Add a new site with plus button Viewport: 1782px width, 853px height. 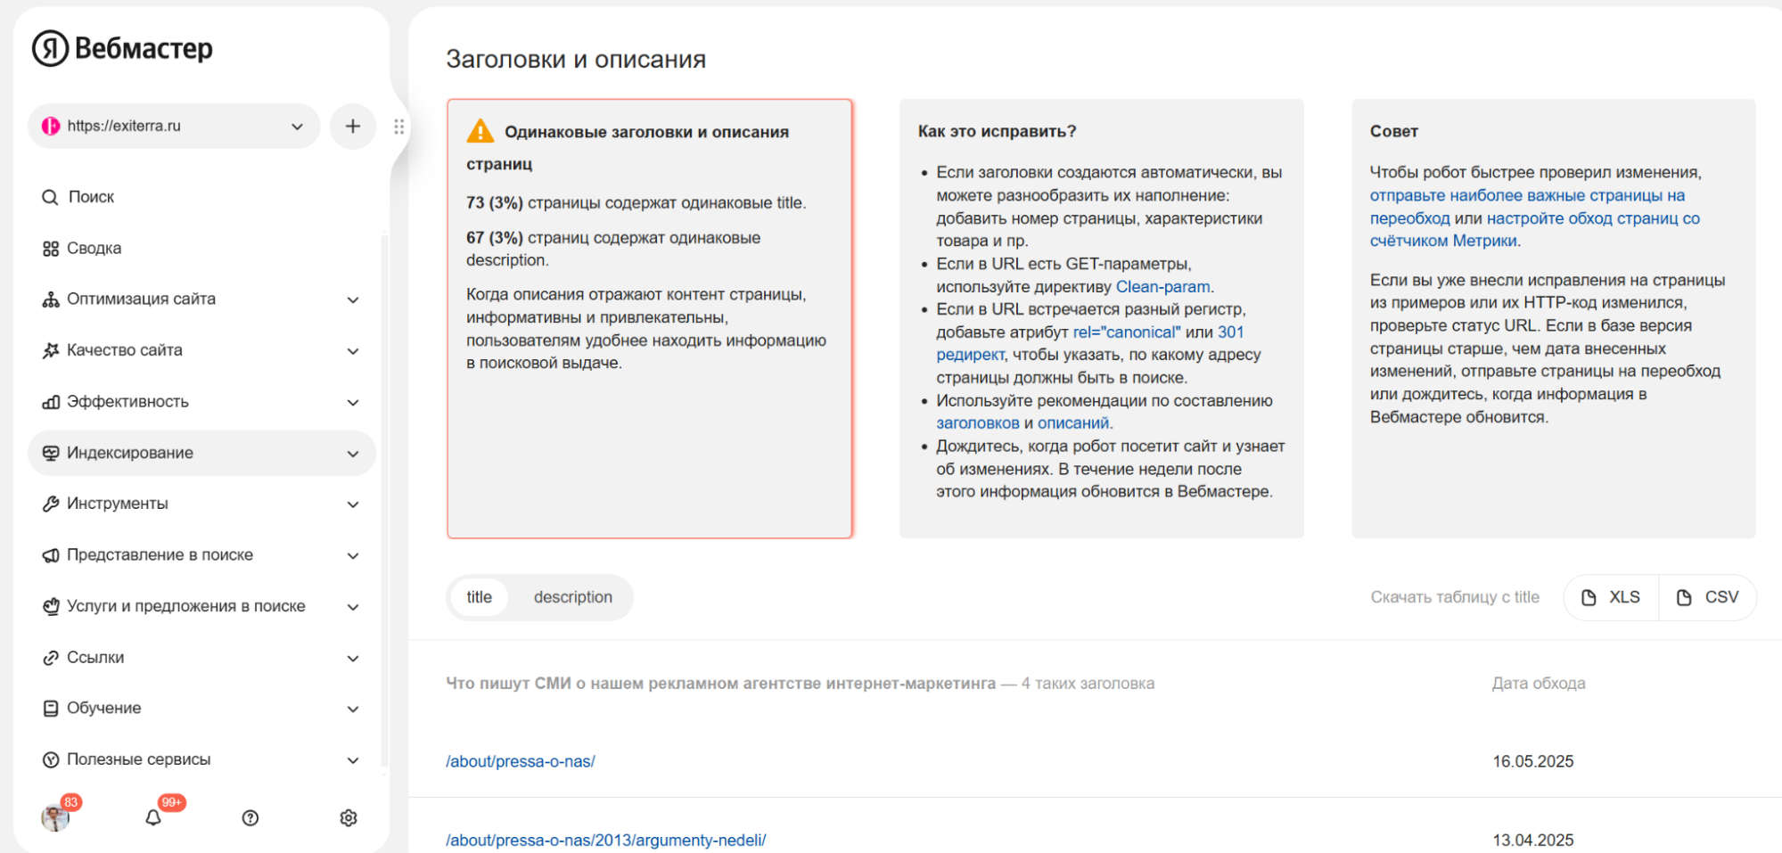[x=353, y=127]
